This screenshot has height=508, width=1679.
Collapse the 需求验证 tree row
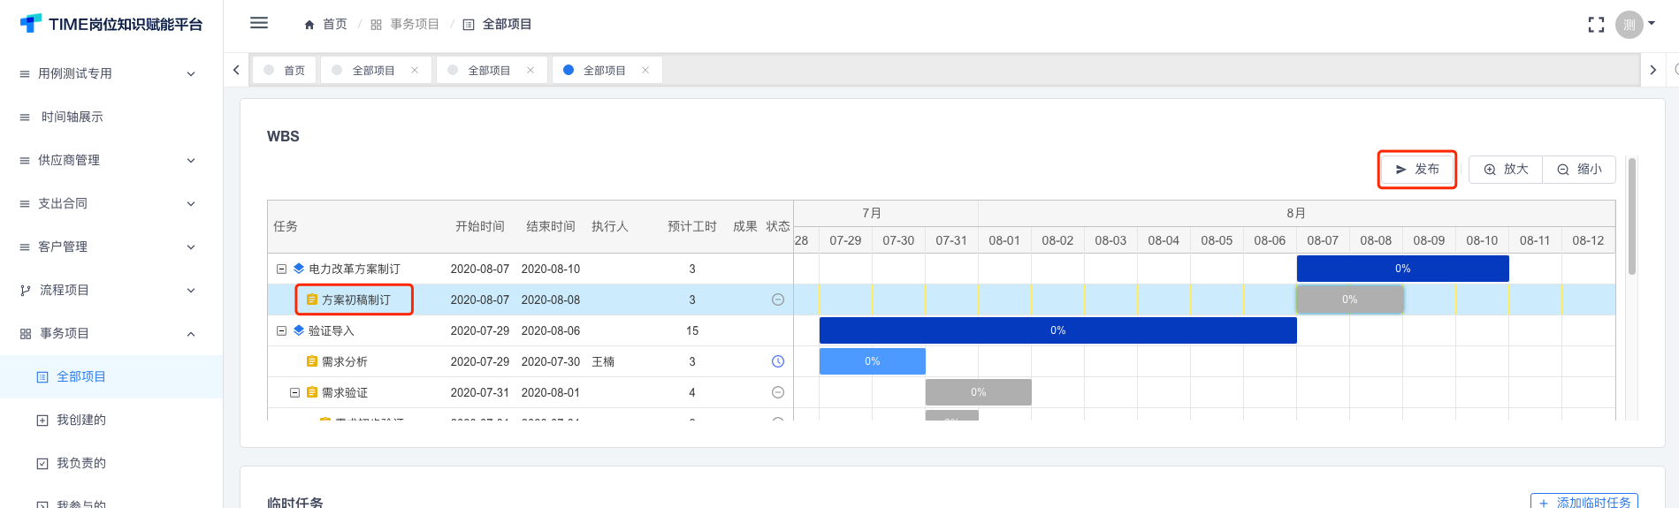coord(295,392)
